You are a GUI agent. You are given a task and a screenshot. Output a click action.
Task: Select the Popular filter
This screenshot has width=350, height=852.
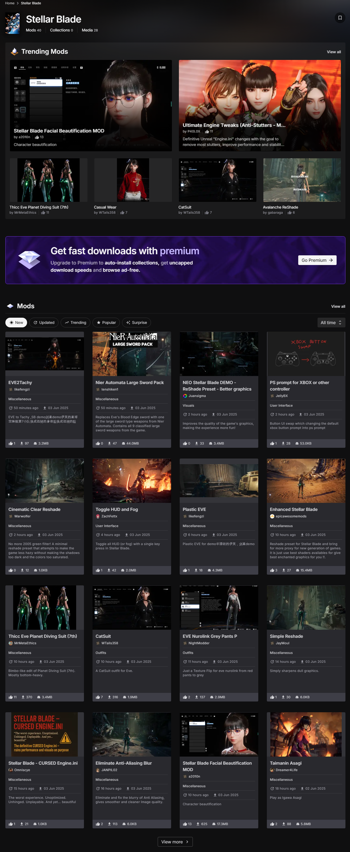pos(106,323)
